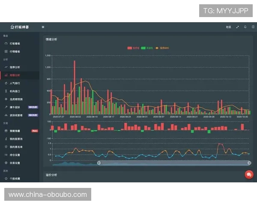This screenshot has height=205, width=257.
Task: Toggle the hamburger sidebar collapse icon
Action: click(x=43, y=27)
